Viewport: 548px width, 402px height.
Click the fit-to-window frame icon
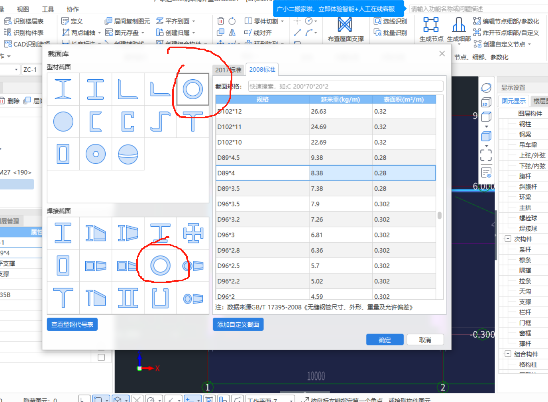486,155
